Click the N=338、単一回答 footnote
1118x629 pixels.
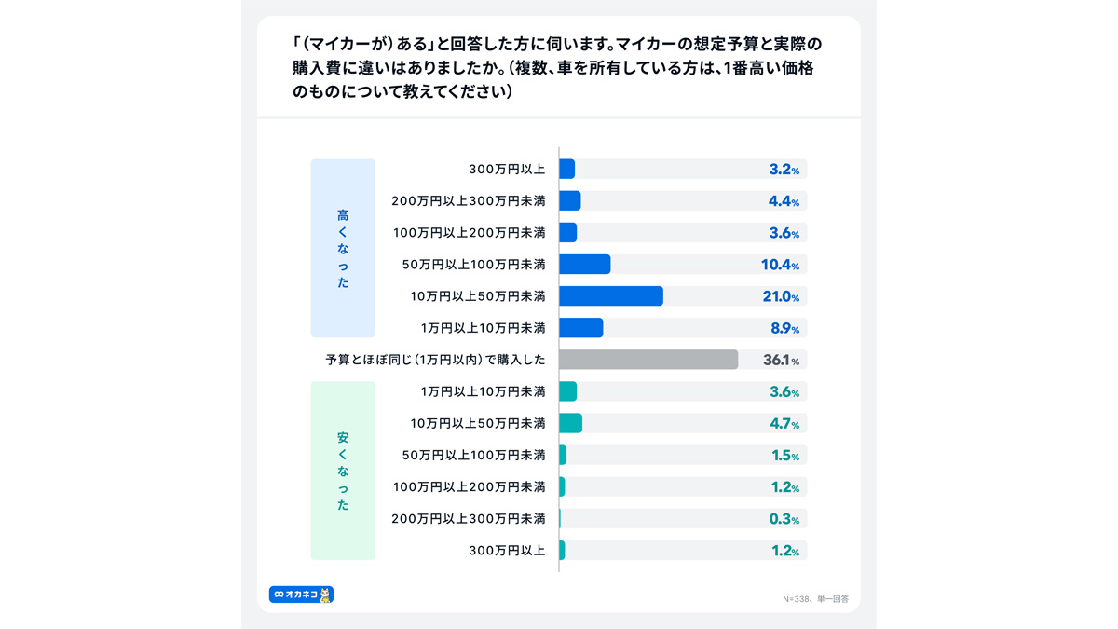click(816, 599)
